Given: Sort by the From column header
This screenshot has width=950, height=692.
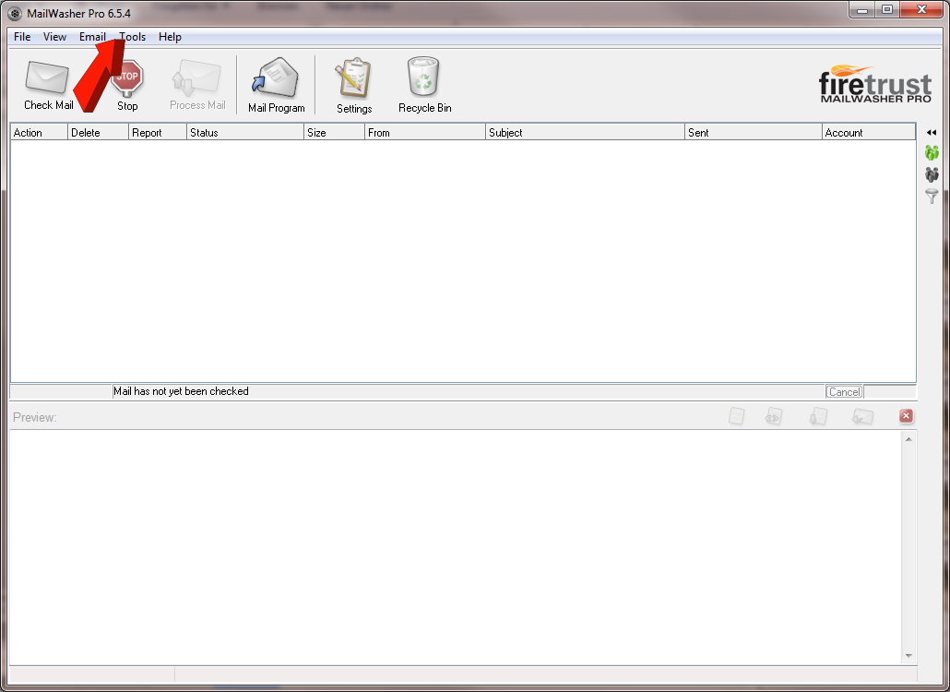Looking at the screenshot, I should coord(424,132).
